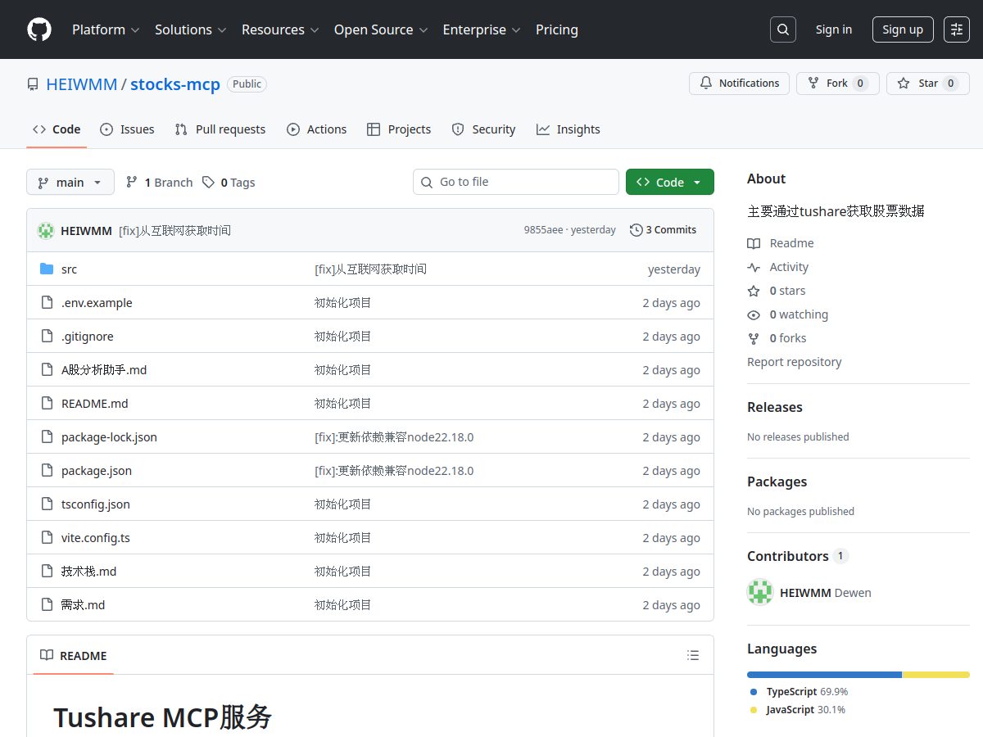Click the src folder icon
The width and height of the screenshot is (983, 737).
(x=47, y=269)
